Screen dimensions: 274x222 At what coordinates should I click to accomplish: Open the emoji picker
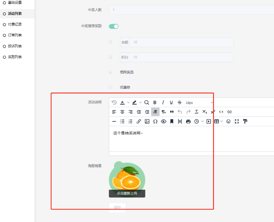tap(229, 121)
